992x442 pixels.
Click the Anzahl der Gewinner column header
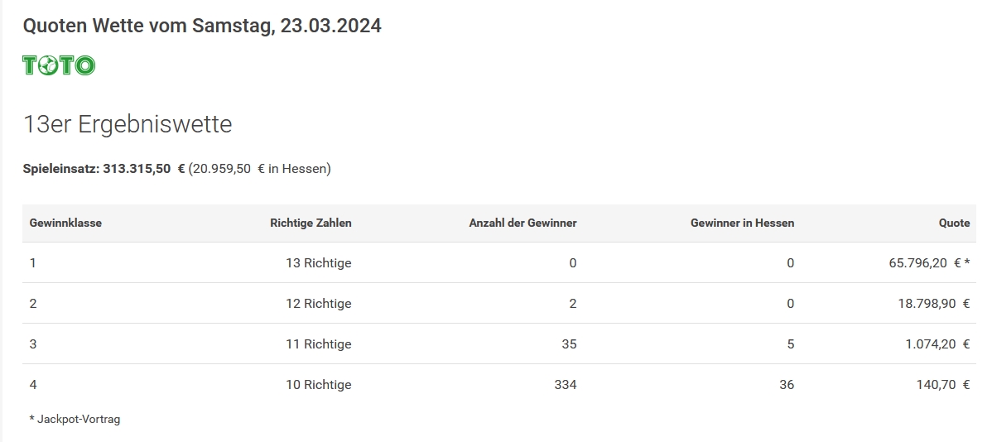click(x=522, y=223)
